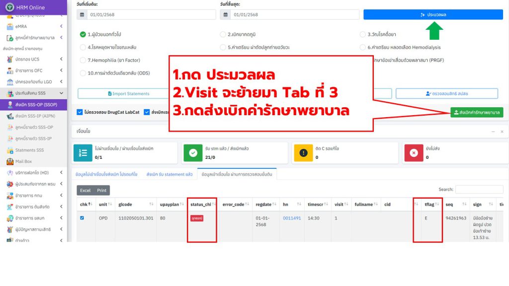Open Mail Box in the sidebar
Viewport: 509px width, 286px height.
23,161
